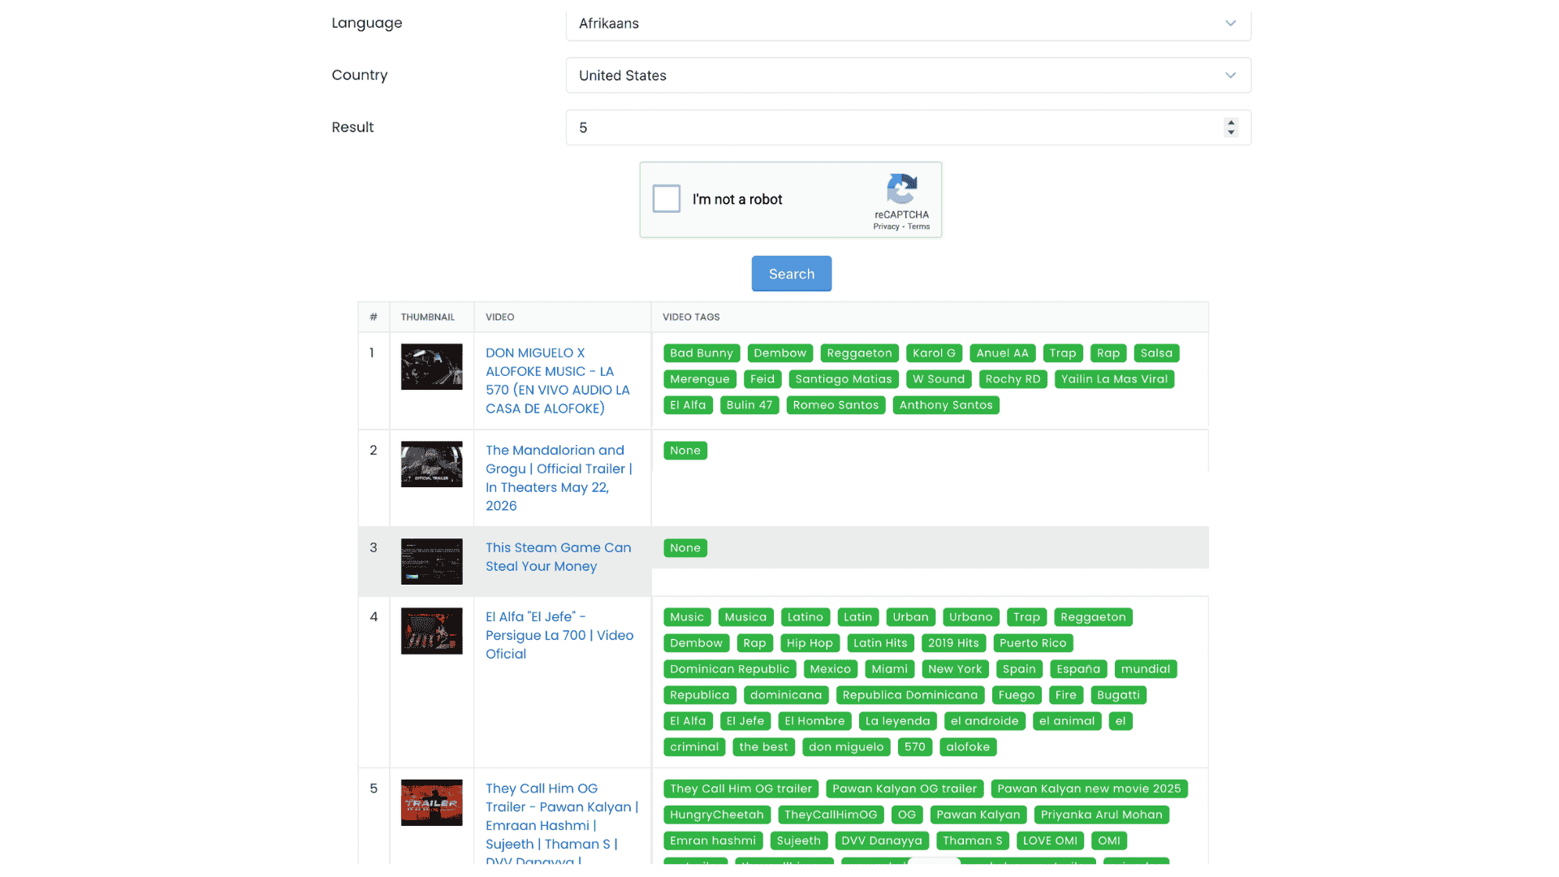Increase Result value with the up stepper arrow

click(x=1231, y=123)
